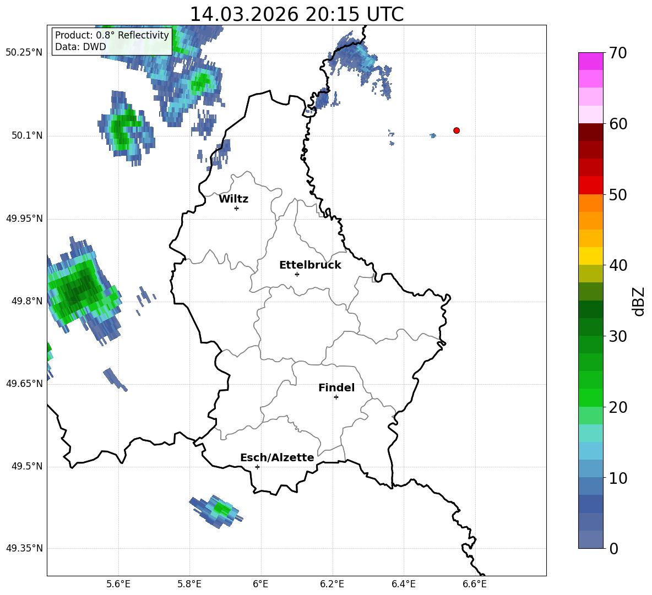Click the bright red swatch just above 50 dBZ
Image resolution: width=652 pixels, height=595 pixels.
click(x=590, y=185)
